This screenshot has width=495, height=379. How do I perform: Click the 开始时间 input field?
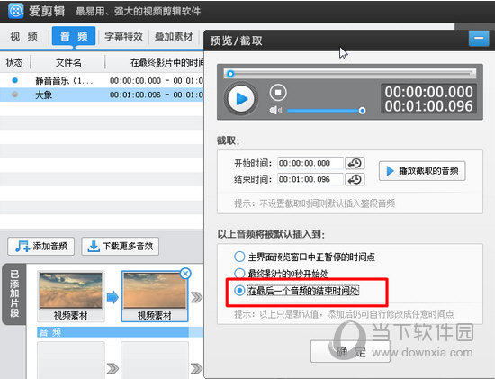(310, 163)
